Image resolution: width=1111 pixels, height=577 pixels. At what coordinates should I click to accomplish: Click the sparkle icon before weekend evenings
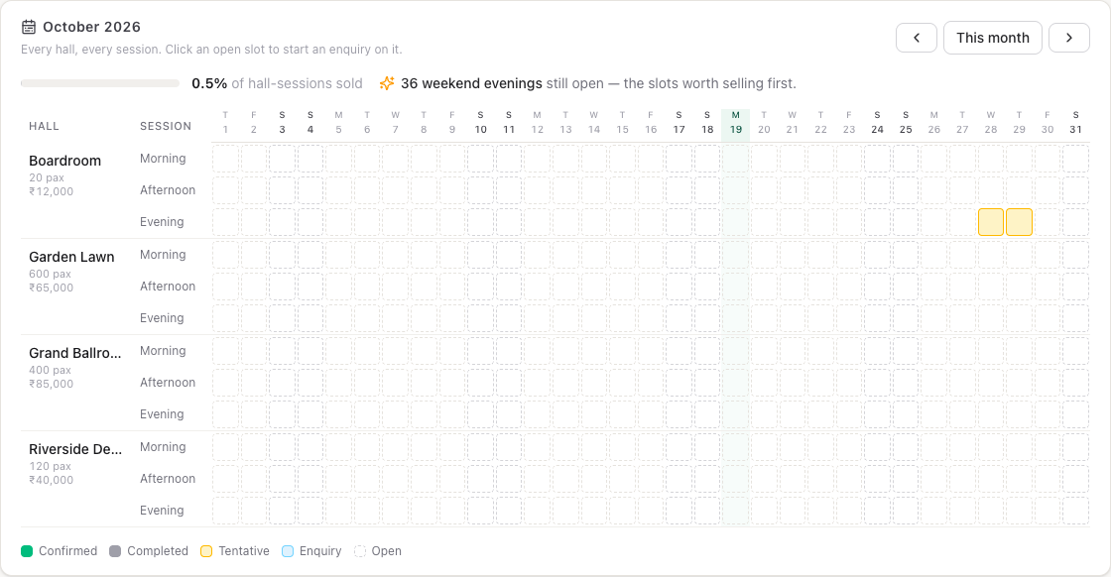tap(387, 83)
